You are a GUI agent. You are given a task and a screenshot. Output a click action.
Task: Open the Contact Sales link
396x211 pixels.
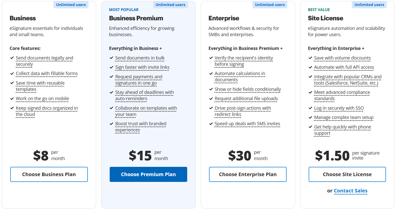click(351, 191)
